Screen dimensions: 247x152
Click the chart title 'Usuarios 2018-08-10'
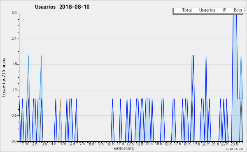[x=62, y=7]
